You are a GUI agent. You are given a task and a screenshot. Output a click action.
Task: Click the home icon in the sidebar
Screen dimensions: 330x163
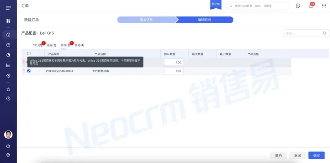(x=8, y=34)
